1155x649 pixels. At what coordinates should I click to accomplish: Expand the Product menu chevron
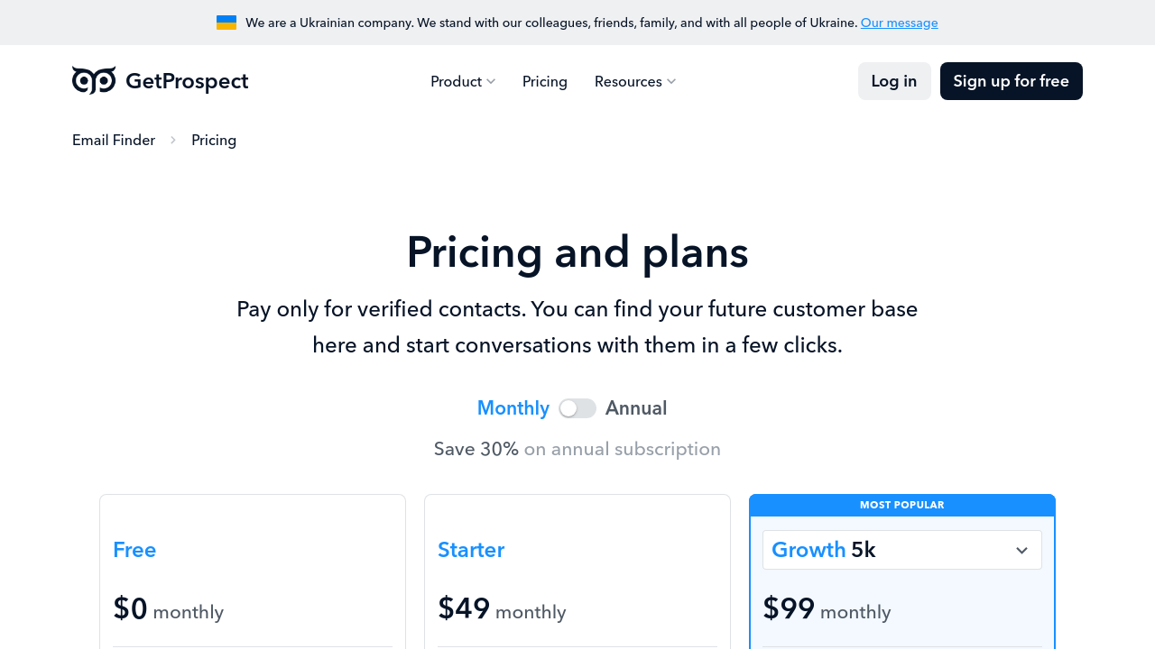coord(491,82)
